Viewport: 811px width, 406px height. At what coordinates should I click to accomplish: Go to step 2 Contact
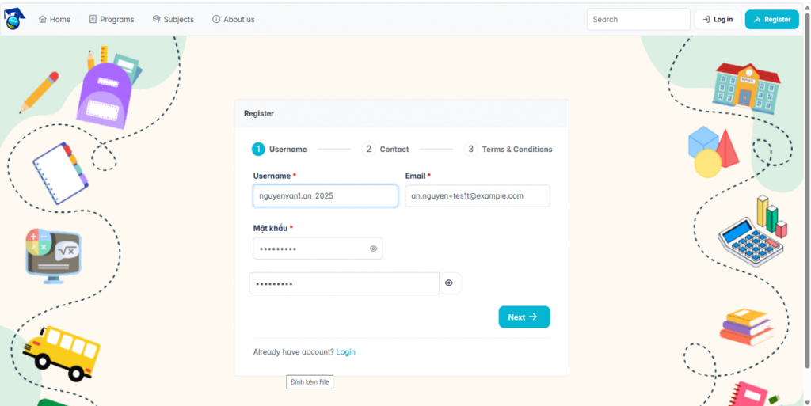[385, 150]
